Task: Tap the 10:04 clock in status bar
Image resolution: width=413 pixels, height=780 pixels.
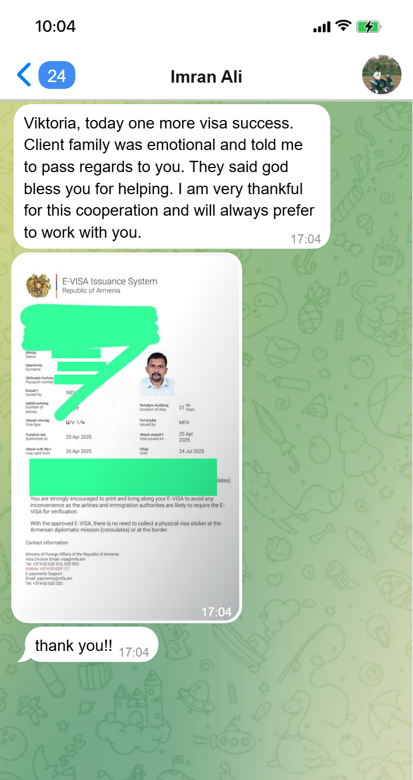Action: (x=55, y=26)
